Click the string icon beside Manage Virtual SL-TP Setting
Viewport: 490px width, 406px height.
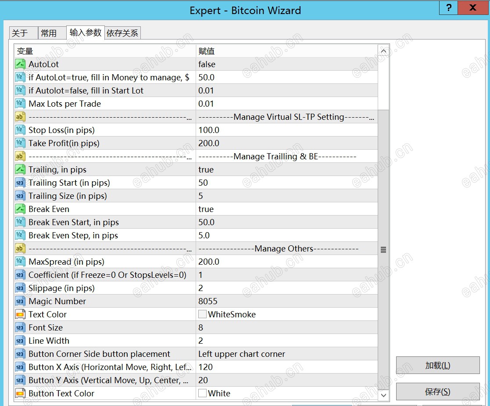tap(20, 117)
